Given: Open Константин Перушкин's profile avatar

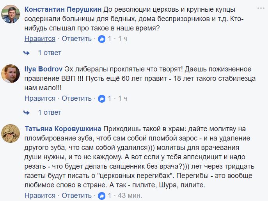Looking at the screenshot, I should click(11, 14).
